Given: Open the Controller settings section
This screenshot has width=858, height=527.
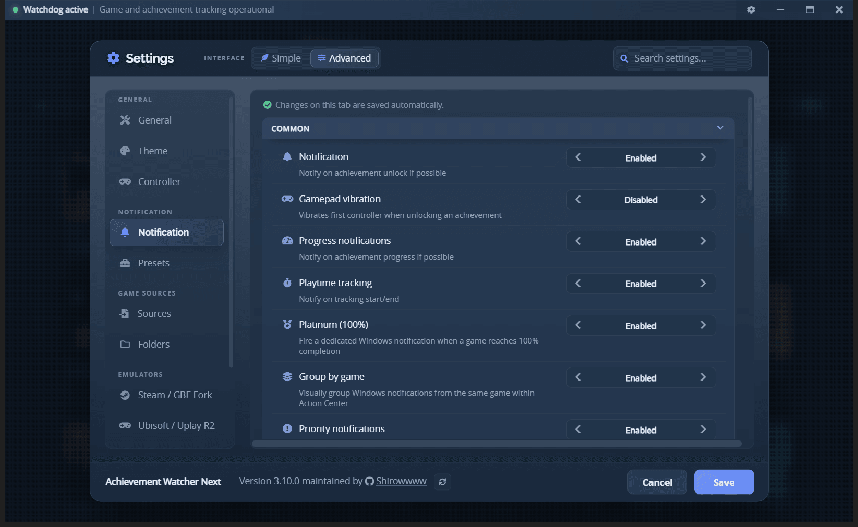Looking at the screenshot, I should tap(166, 181).
